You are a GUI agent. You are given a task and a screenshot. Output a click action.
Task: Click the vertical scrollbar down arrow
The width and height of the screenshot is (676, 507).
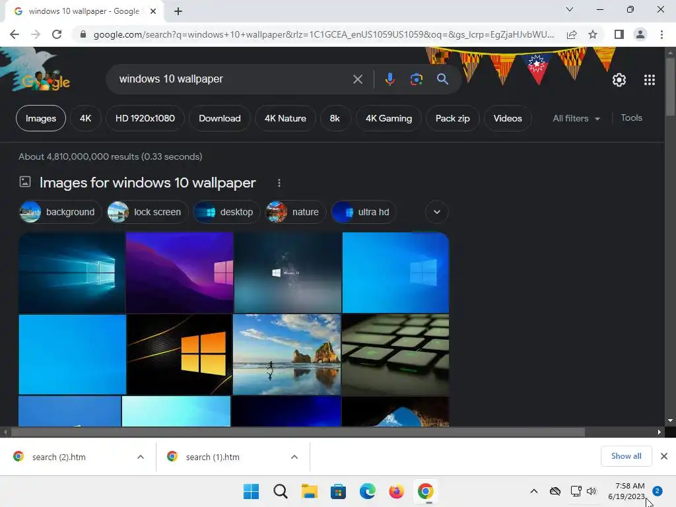[670, 421]
